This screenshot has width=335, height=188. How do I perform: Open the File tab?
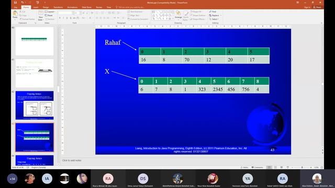[16, 7]
